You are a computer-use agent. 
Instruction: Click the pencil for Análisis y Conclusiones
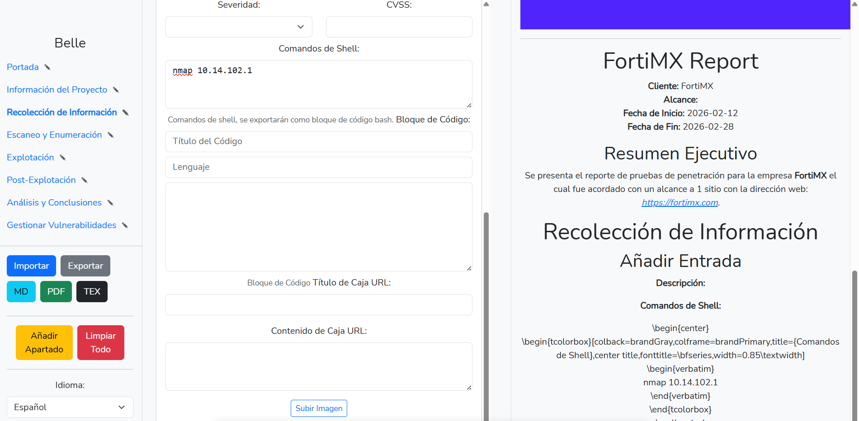pos(110,203)
